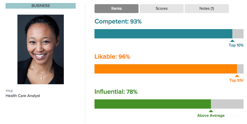The height and width of the screenshot is (124, 247).
Task: Click the green Above Average triangle marker
Action: tap(211, 111)
